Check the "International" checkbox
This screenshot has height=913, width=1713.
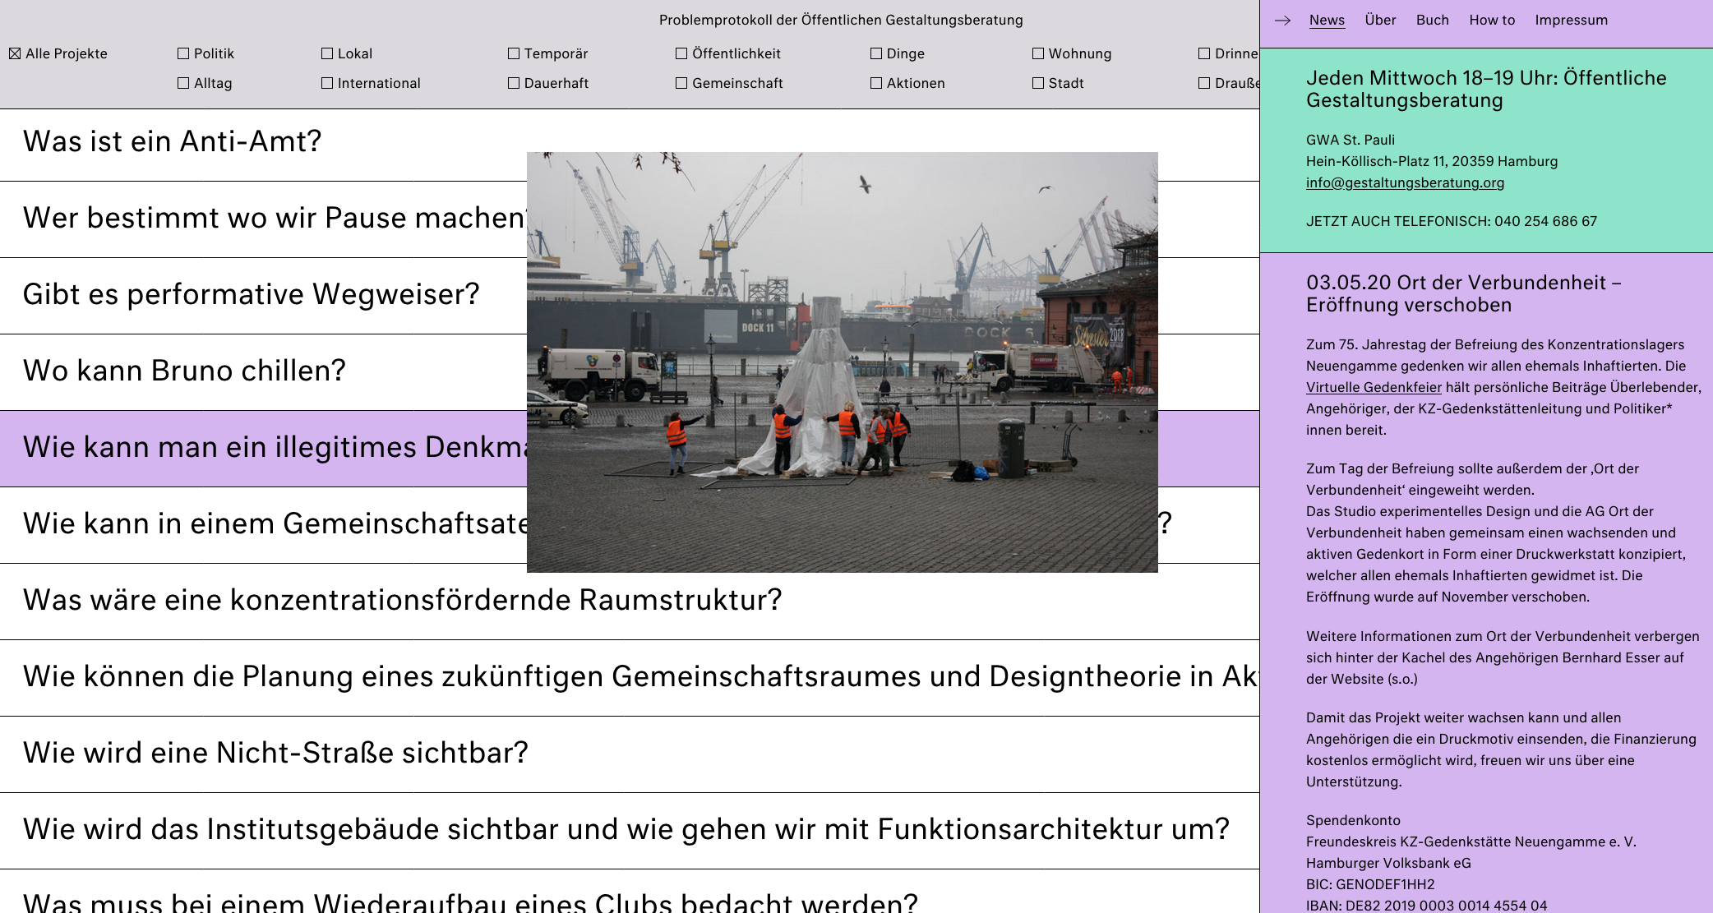pyautogui.click(x=327, y=83)
